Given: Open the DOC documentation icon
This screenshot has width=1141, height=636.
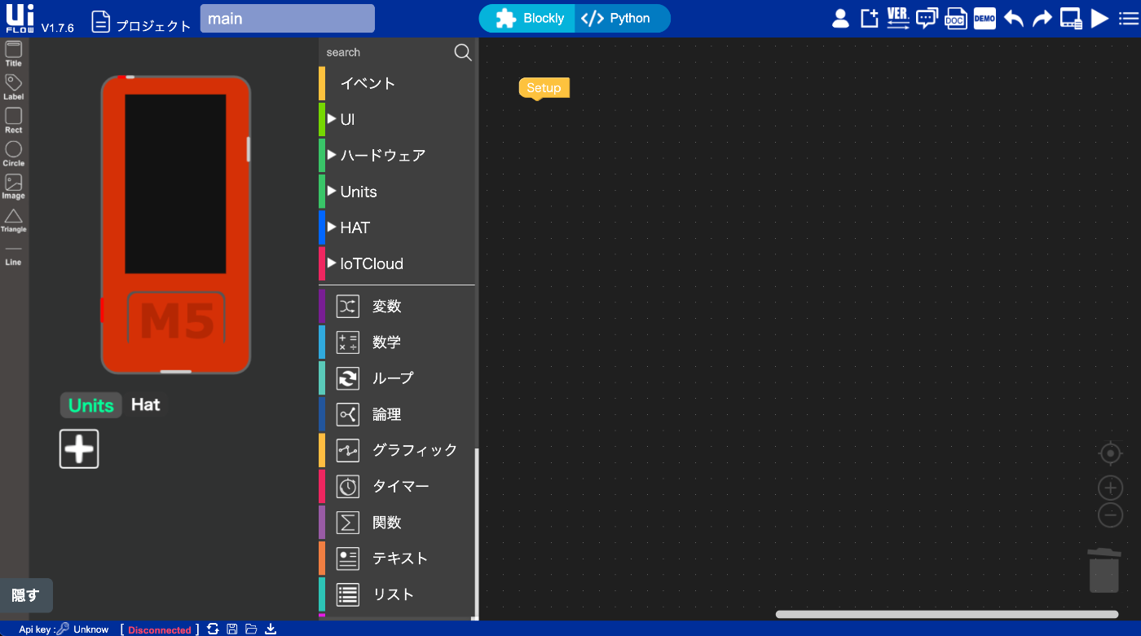Looking at the screenshot, I should [955, 19].
